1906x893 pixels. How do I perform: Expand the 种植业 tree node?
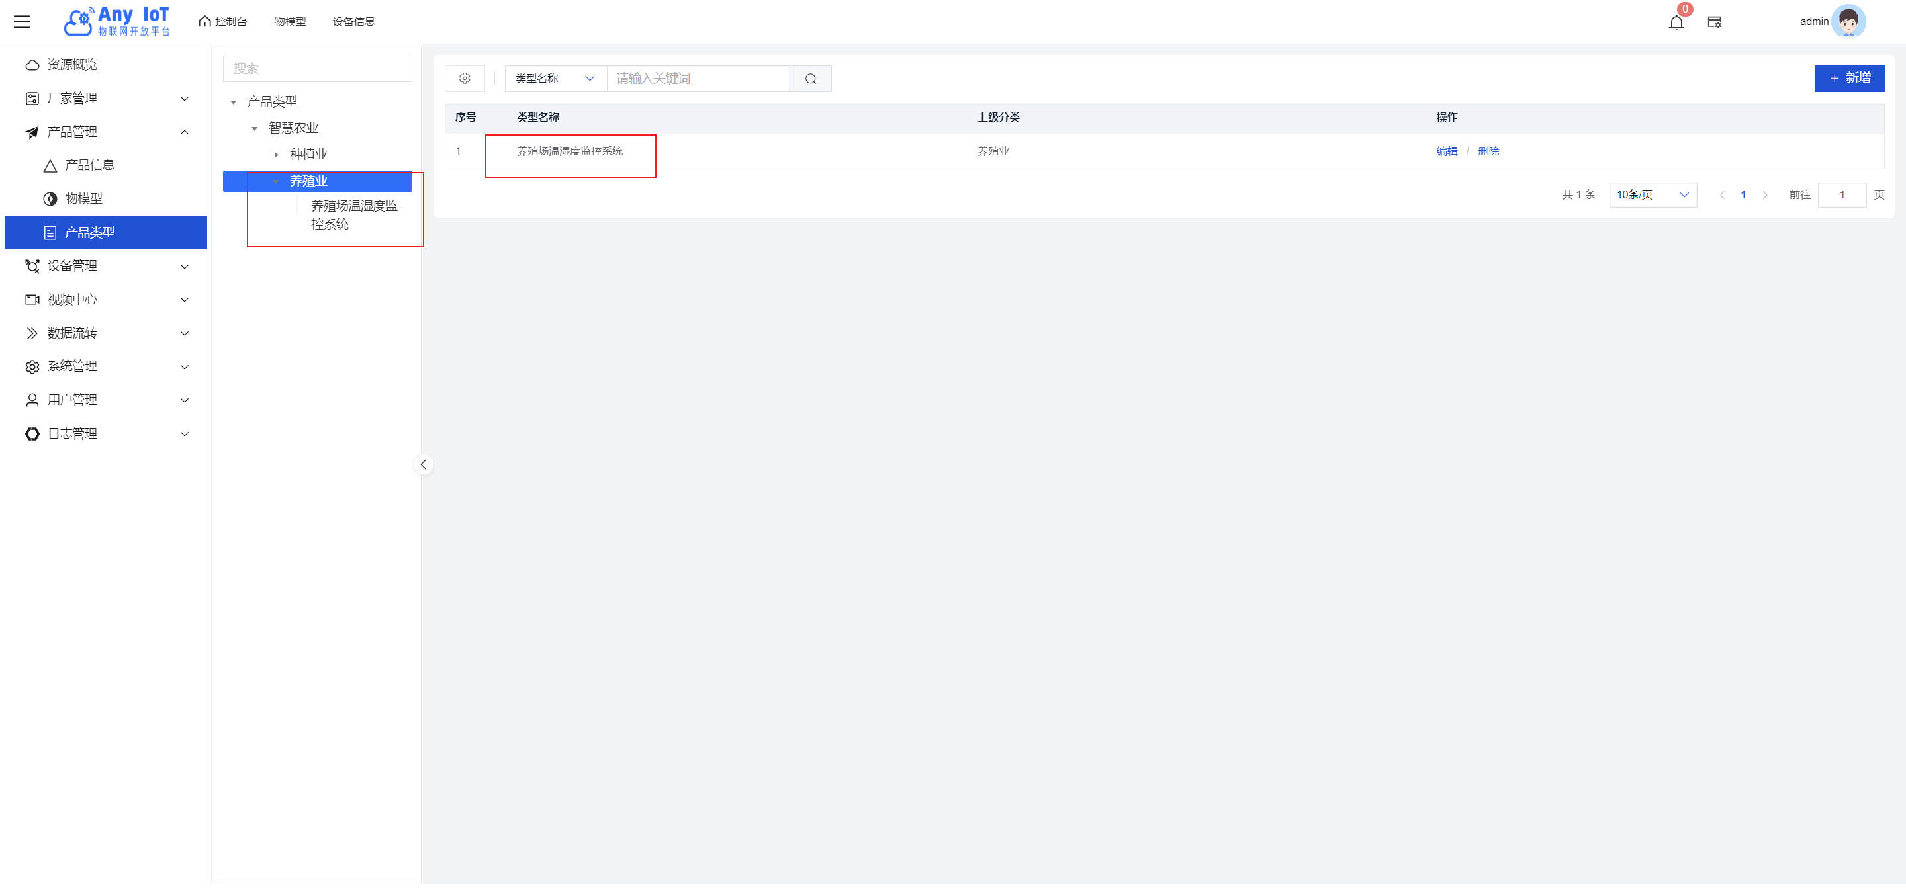pos(276,155)
